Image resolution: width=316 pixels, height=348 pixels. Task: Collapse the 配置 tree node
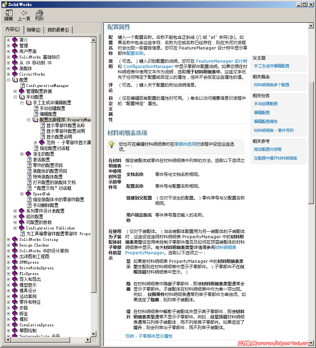tap(8, 80)
